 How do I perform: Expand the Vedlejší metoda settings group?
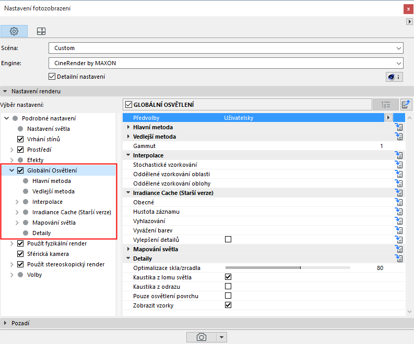(x=128, y=136)
